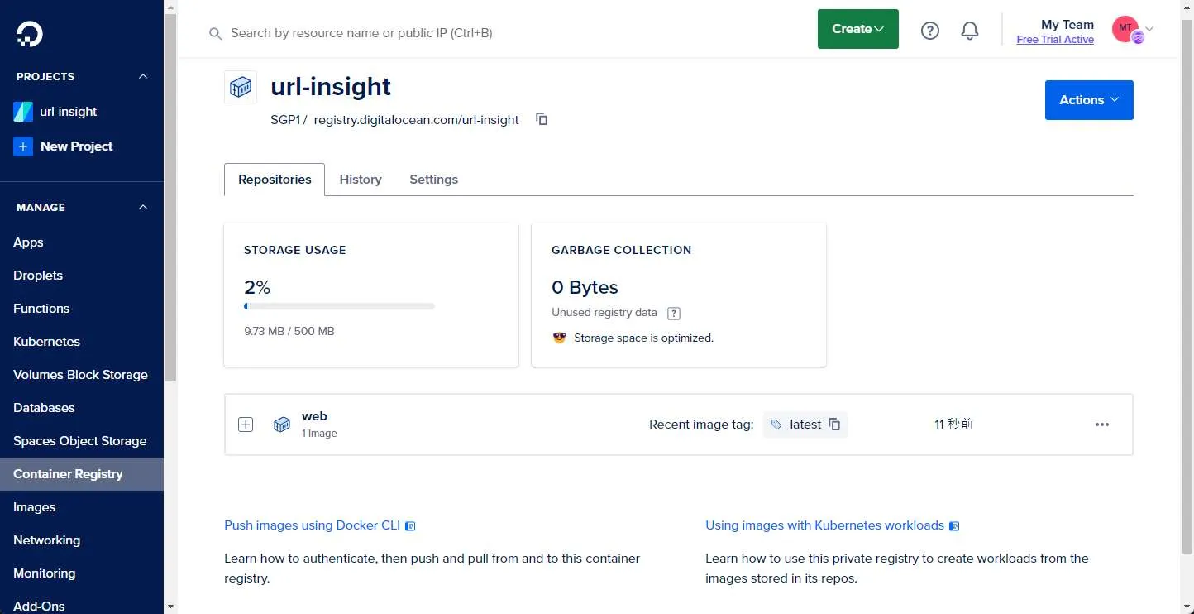This screenshot has width=1194, height=614.
Task: Open more options for the web repository
Action: pyautogui.click(x=1102, y=424)
